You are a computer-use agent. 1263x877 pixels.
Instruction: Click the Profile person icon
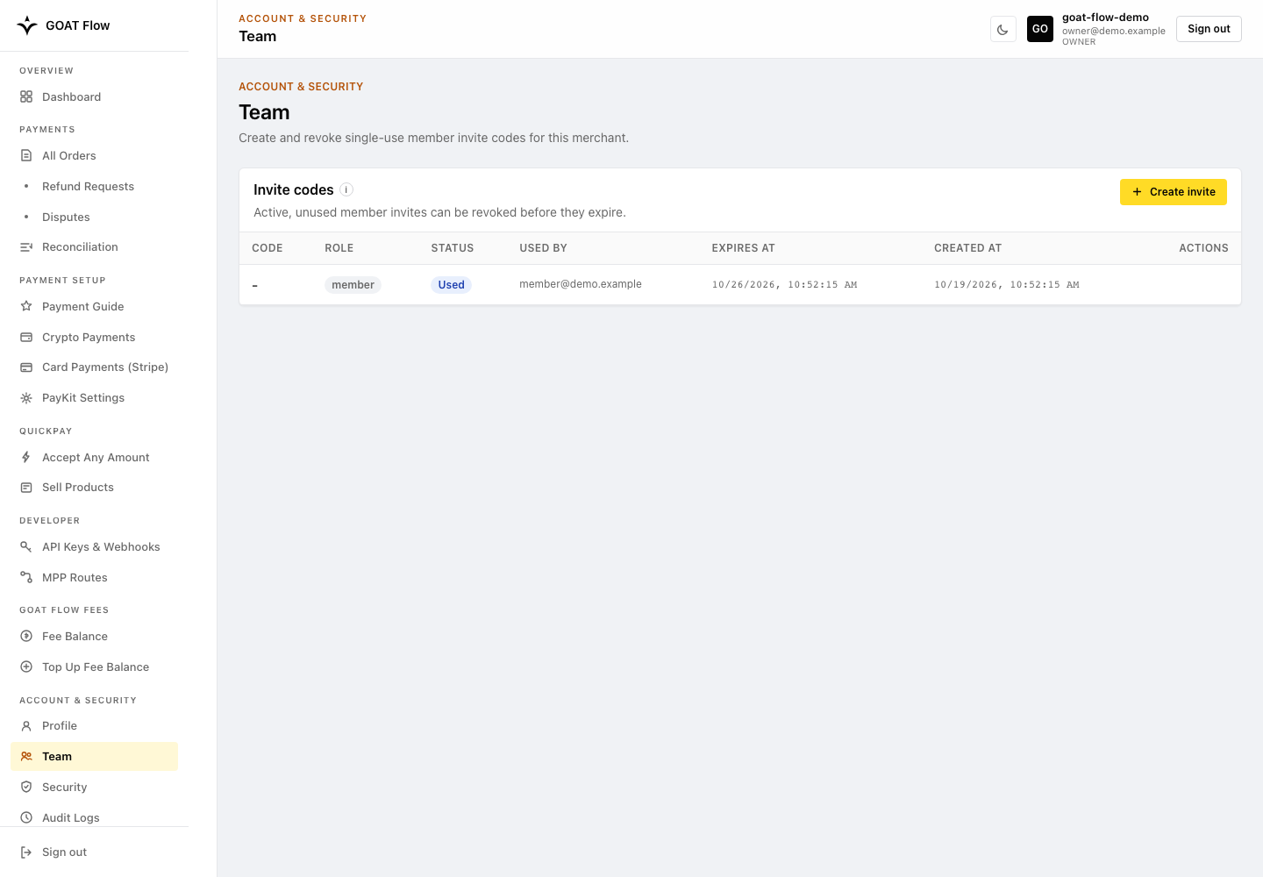pyautogui.click(x=26, y=726)
